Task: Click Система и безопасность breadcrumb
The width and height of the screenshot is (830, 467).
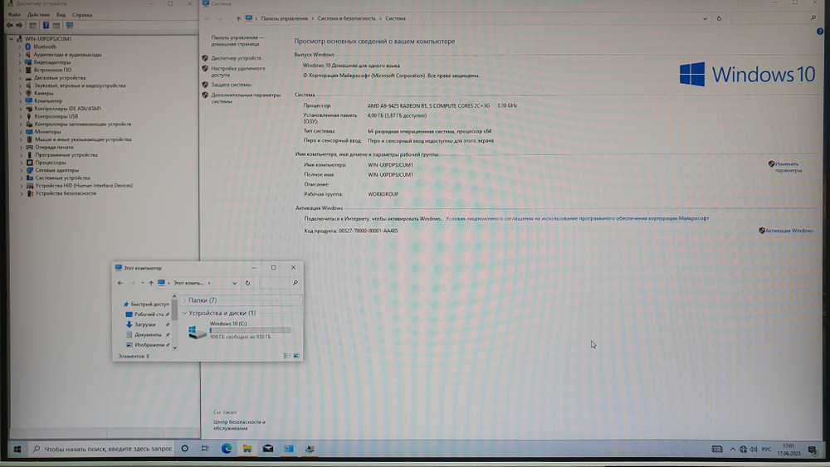Action: pos(346,18)
